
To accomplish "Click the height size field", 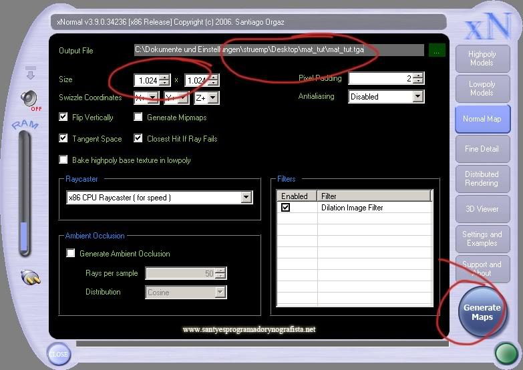I will (x=197, y=80).
